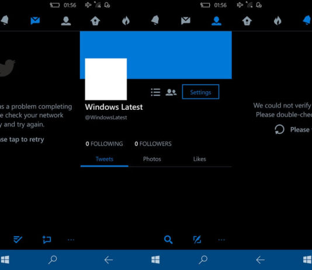This screenshot has height=270, width=312.
Task: Open the 0 FOLLOWING list
Action: pyautogui.click(x=104, y=144)
